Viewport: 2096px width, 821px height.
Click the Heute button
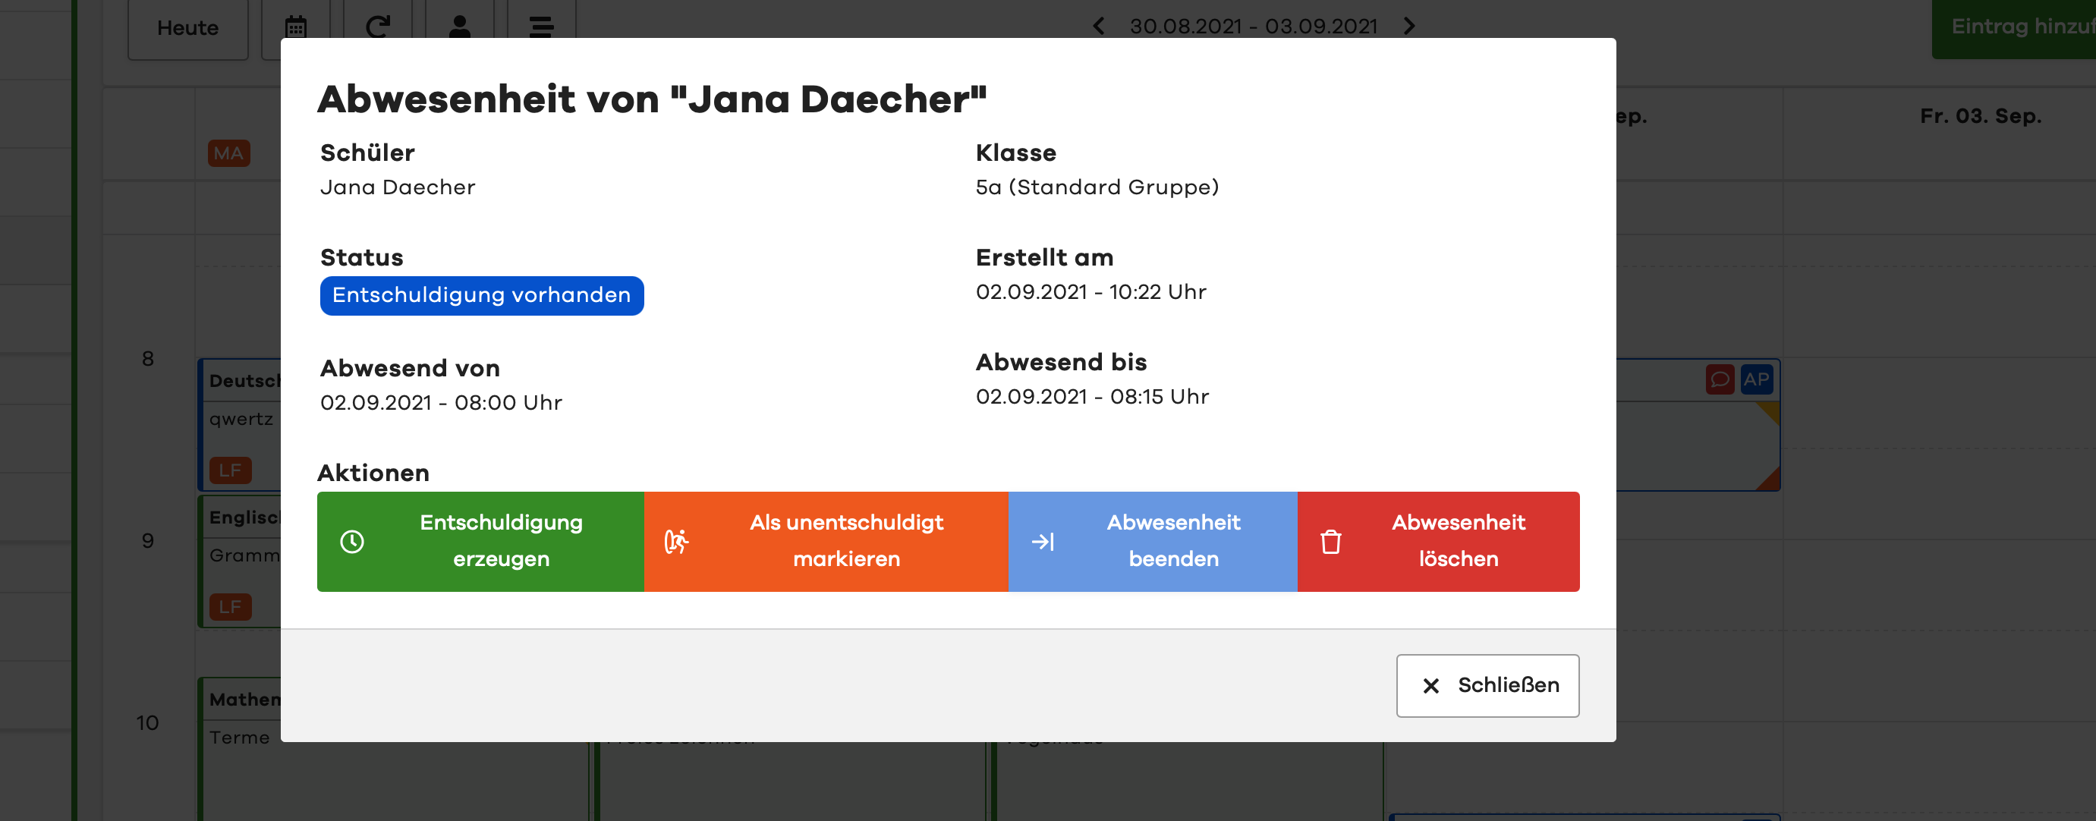(188, 29)
